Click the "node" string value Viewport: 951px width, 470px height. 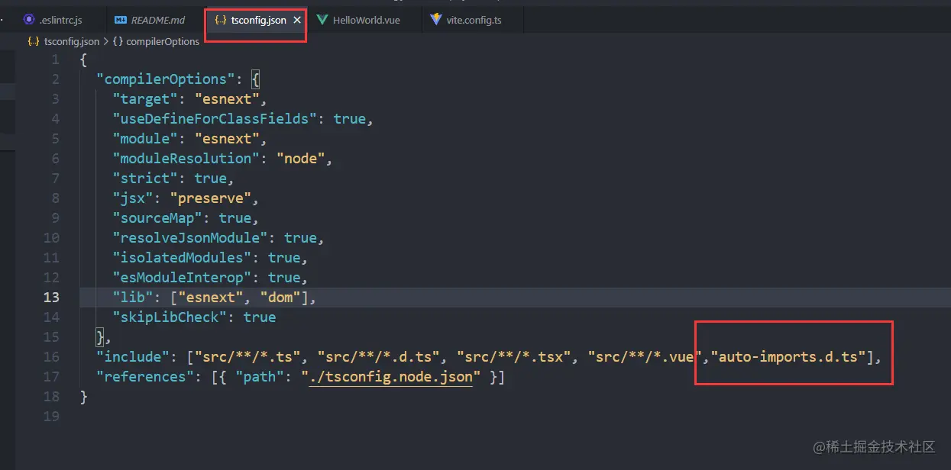click(301, 158)
